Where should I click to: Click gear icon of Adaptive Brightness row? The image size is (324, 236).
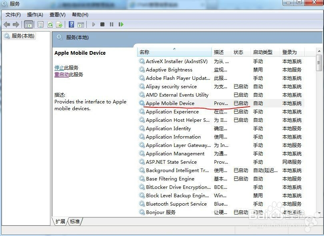point(142,69)
